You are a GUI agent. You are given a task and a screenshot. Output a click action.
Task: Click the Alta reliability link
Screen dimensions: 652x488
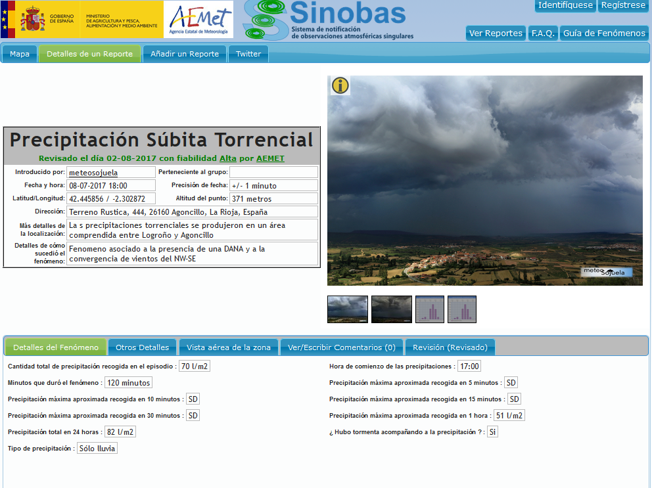pos(228,158)
